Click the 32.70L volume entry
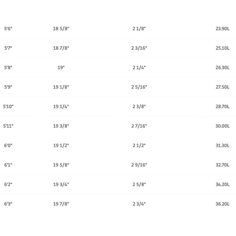This screenshot has width=236, height=236. pyautogui.click(x=222, y=165)
